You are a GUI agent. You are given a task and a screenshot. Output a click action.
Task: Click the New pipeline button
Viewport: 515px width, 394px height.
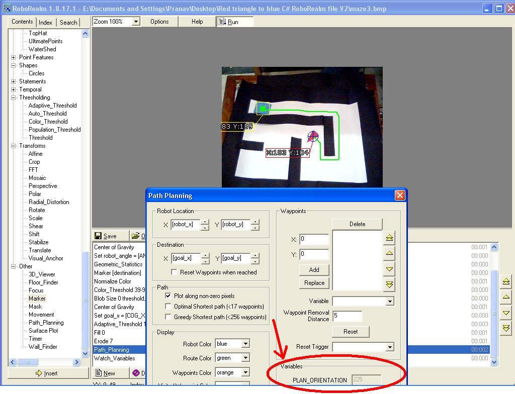tap(105, 373)
